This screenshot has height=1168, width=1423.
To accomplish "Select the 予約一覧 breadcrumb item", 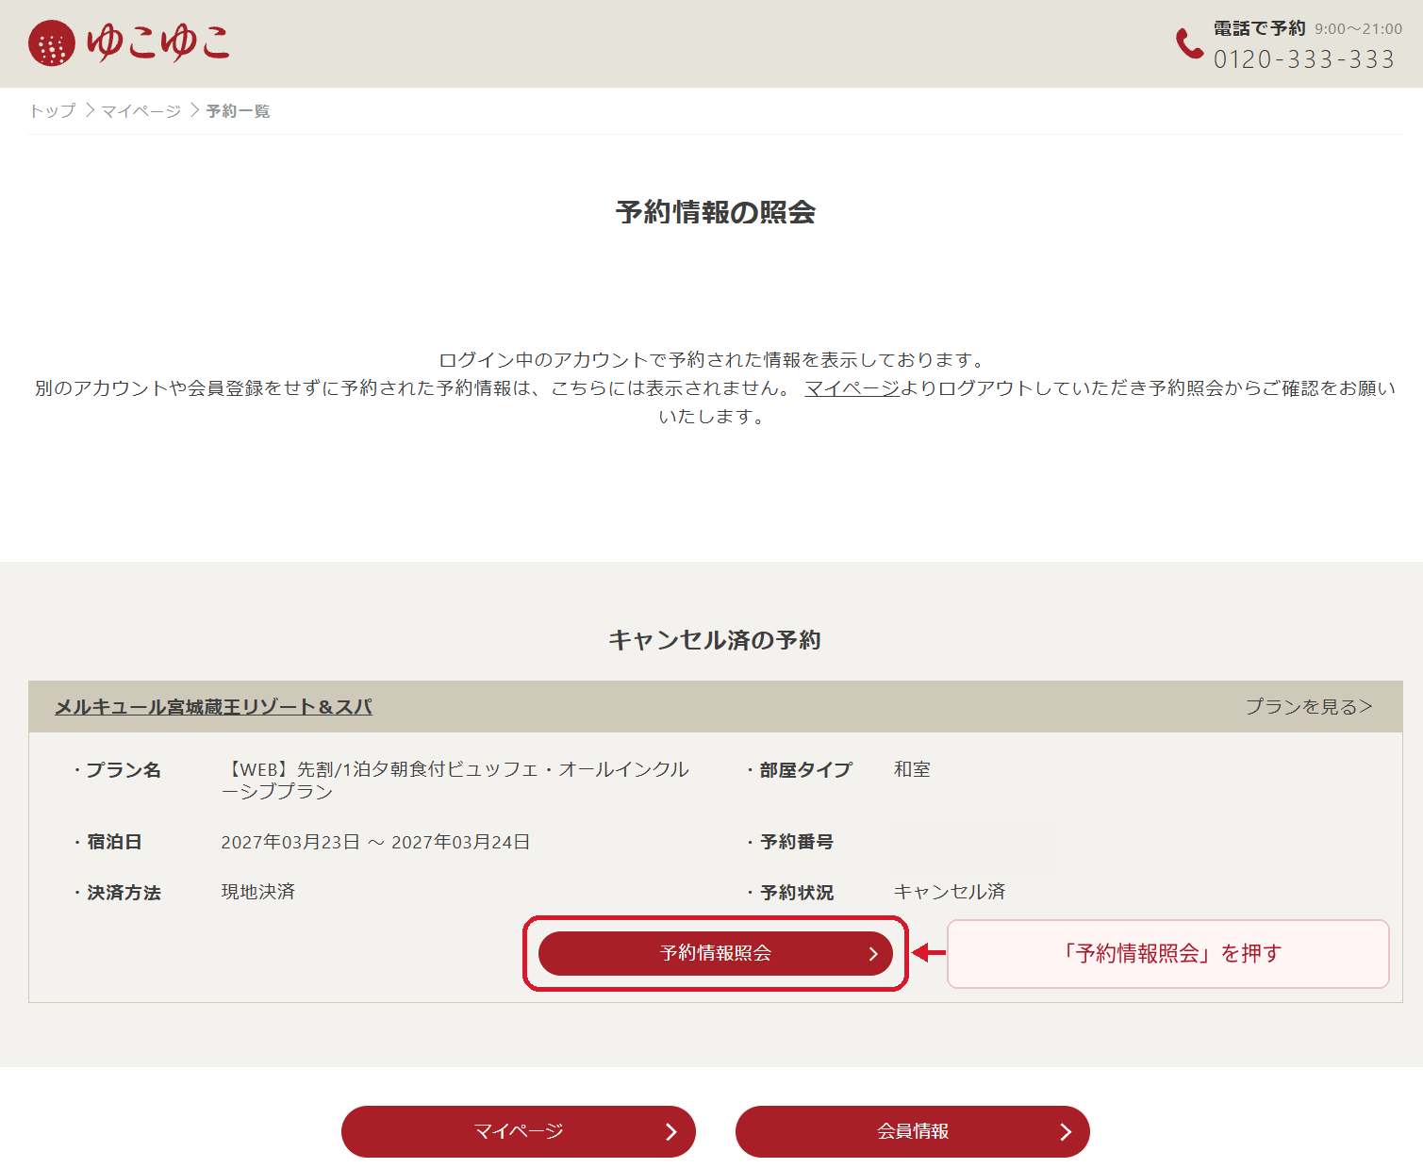I will click(238, 111).
